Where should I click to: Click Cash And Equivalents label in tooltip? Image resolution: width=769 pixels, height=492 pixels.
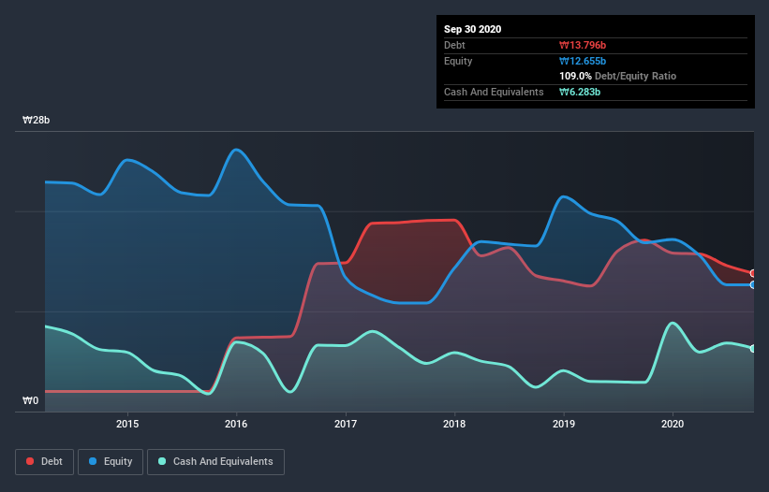click(494, 92)
